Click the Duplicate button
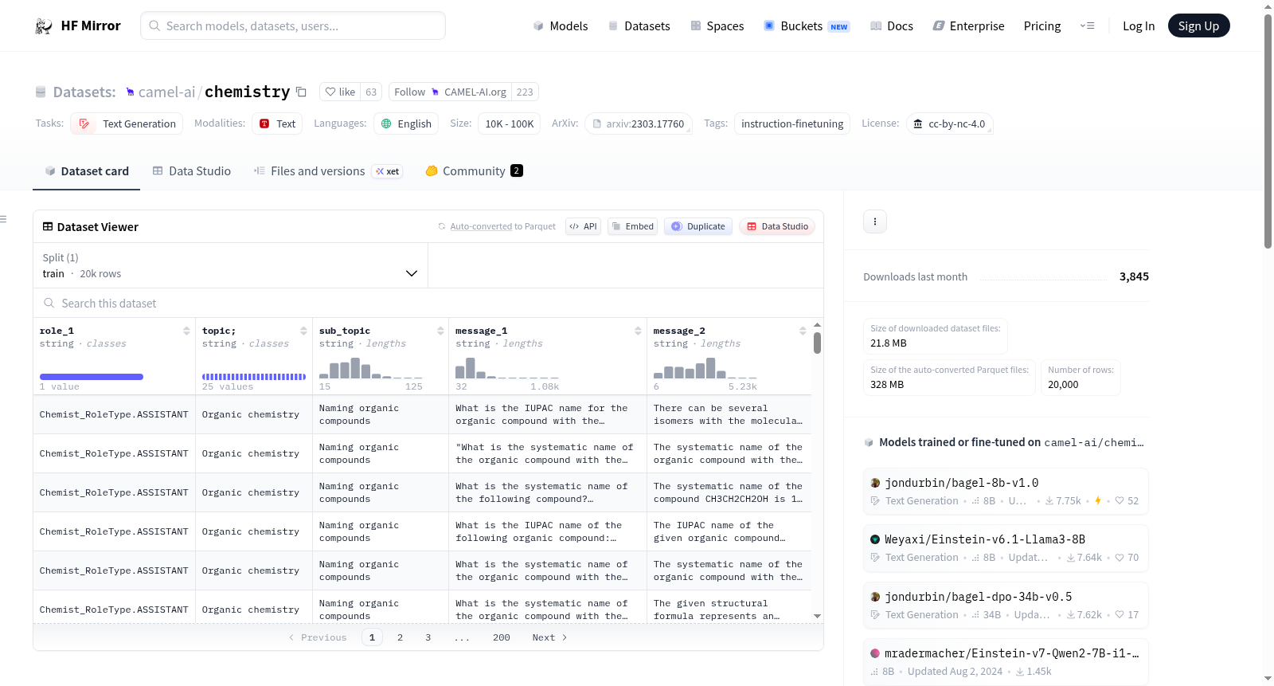 (698, 226)
